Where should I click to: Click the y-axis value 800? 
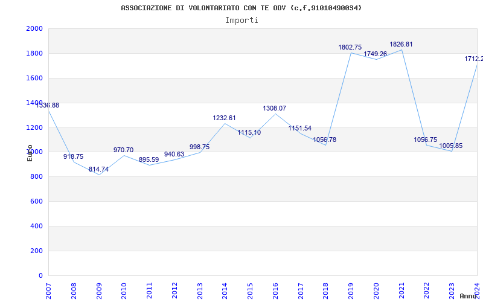(x=37, y=177)
